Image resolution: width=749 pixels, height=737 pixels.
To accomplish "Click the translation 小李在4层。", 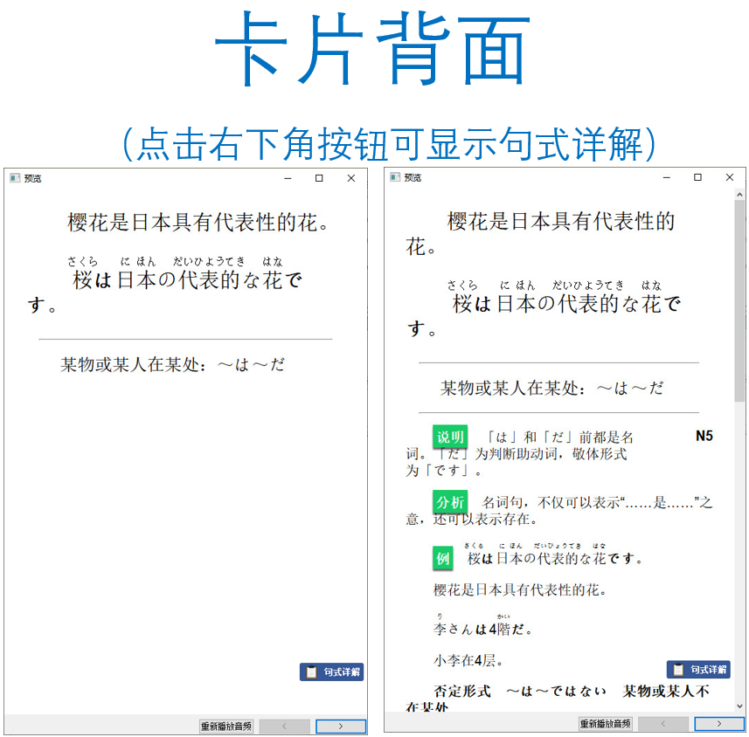I will pos(468,660).
